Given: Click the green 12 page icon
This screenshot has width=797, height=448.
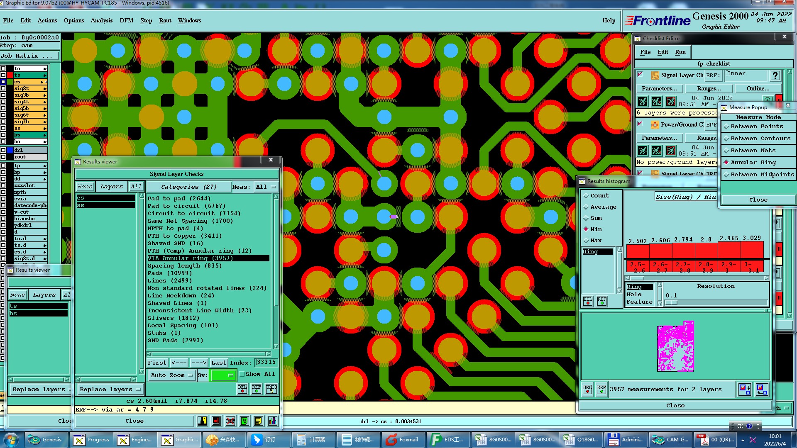Looking at the screenshot, I should (x=244, y=421).
